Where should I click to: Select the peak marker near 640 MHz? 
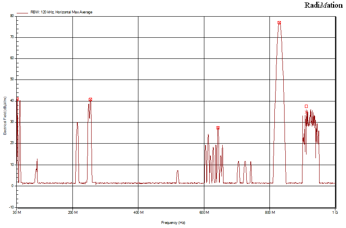coord(218,128)
